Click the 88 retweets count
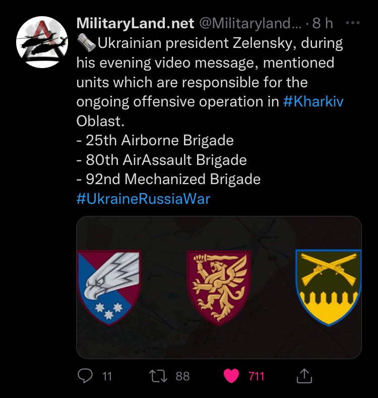 [182, 376]
